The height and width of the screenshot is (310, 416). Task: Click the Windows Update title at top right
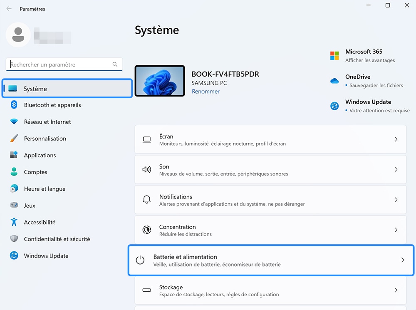(368, 102)
